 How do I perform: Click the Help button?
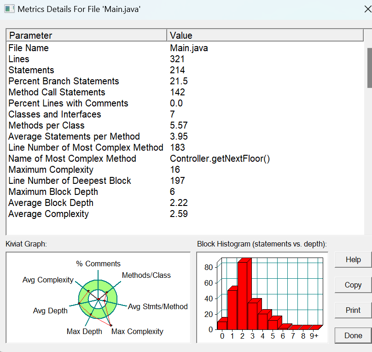click(x=353, y=260)
